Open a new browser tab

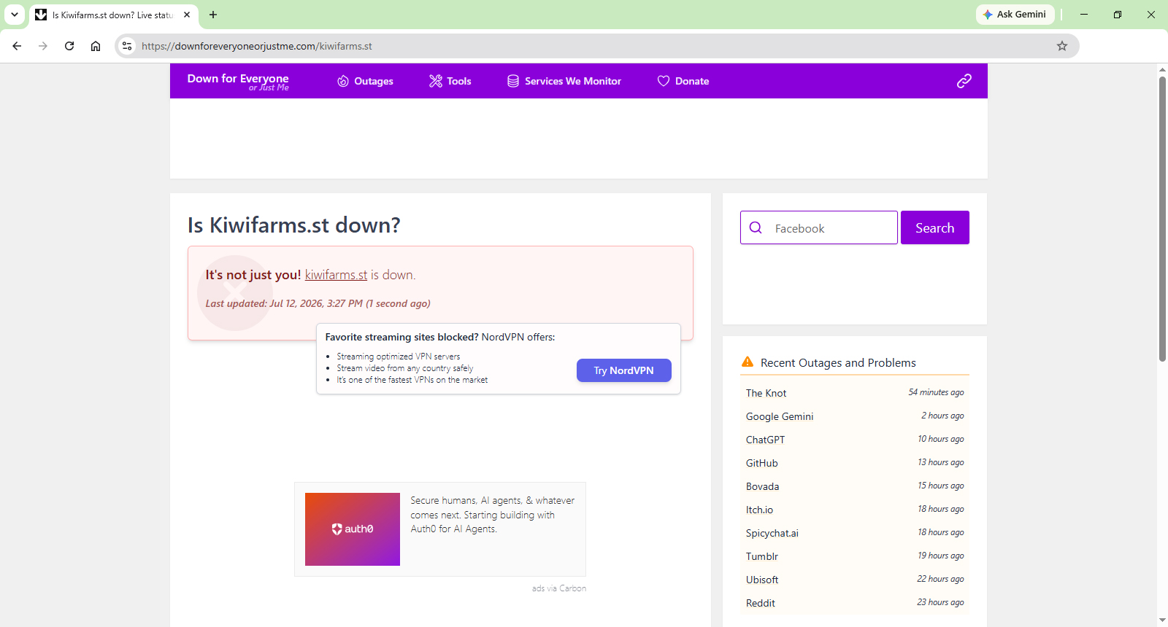coord(213,15)
